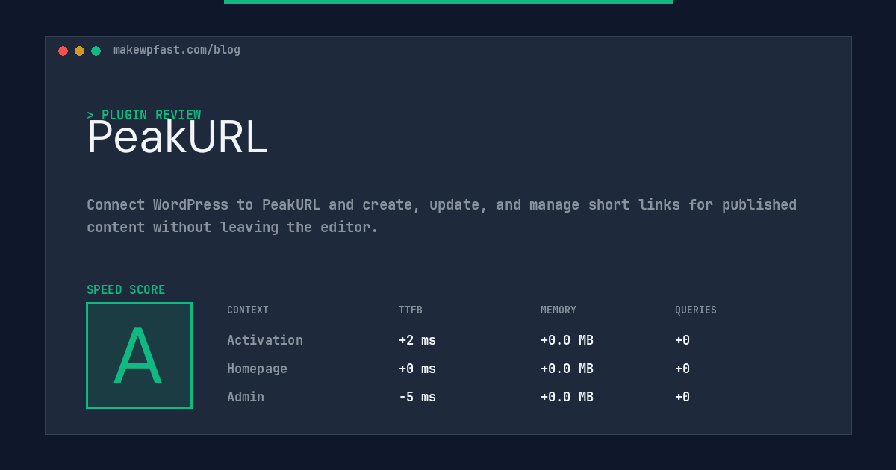
Task: Click the MEMORY column header
Action: [559, 310]
